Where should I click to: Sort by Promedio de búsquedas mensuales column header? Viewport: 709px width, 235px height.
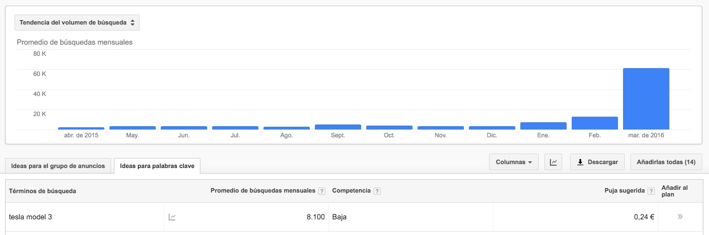tap(262, 191)
